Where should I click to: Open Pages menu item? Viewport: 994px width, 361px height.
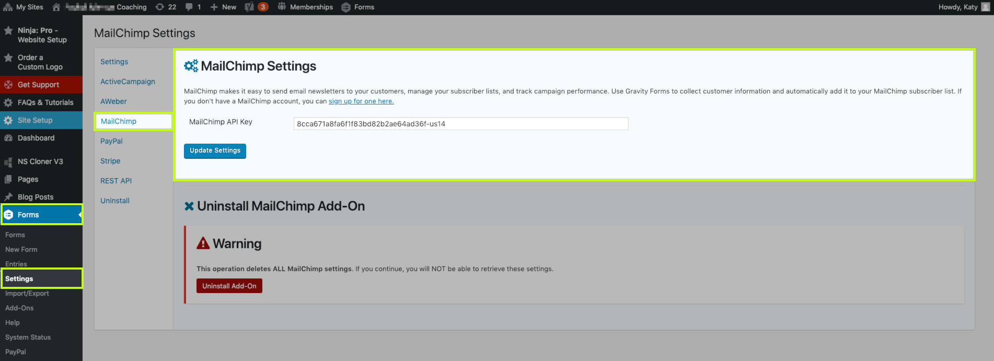click(41, 179)
